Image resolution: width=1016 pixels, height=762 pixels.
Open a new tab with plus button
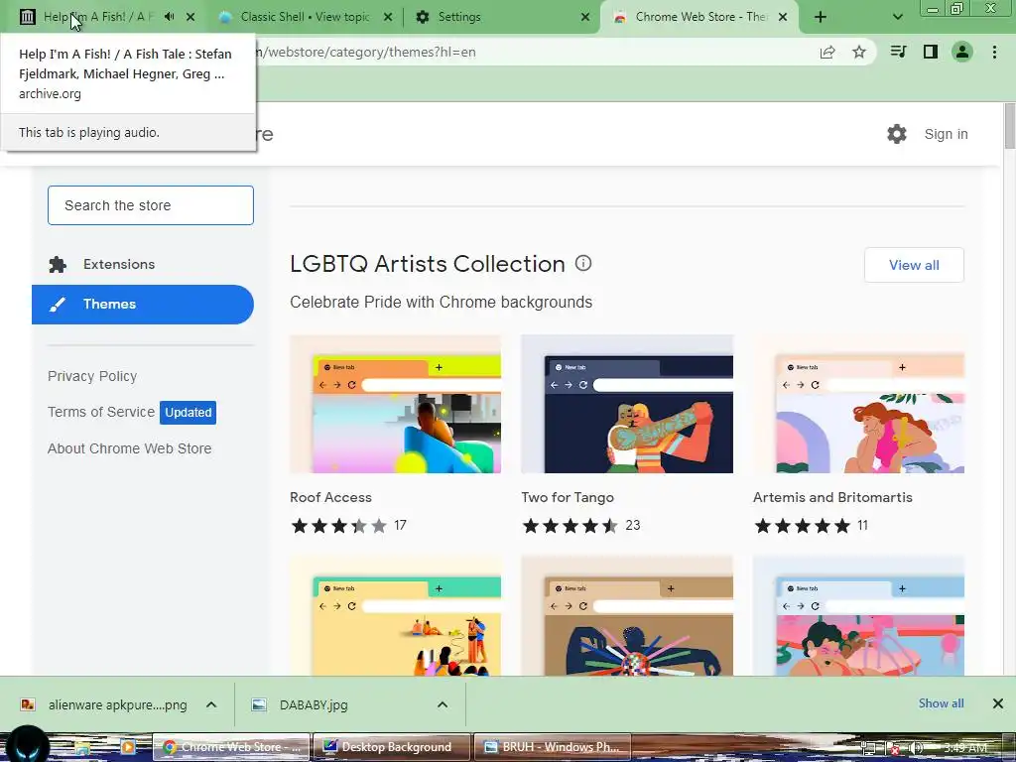click(x=821, y=17)
